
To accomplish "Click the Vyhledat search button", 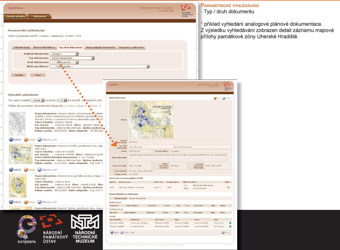I will click(x=18, y=75).
